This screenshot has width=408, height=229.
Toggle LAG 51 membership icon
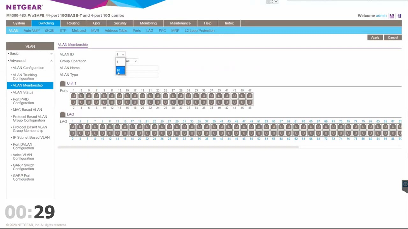259,127
